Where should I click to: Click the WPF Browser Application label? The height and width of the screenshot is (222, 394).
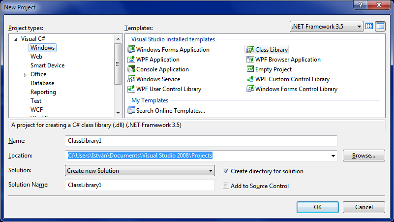pos(288,60)
